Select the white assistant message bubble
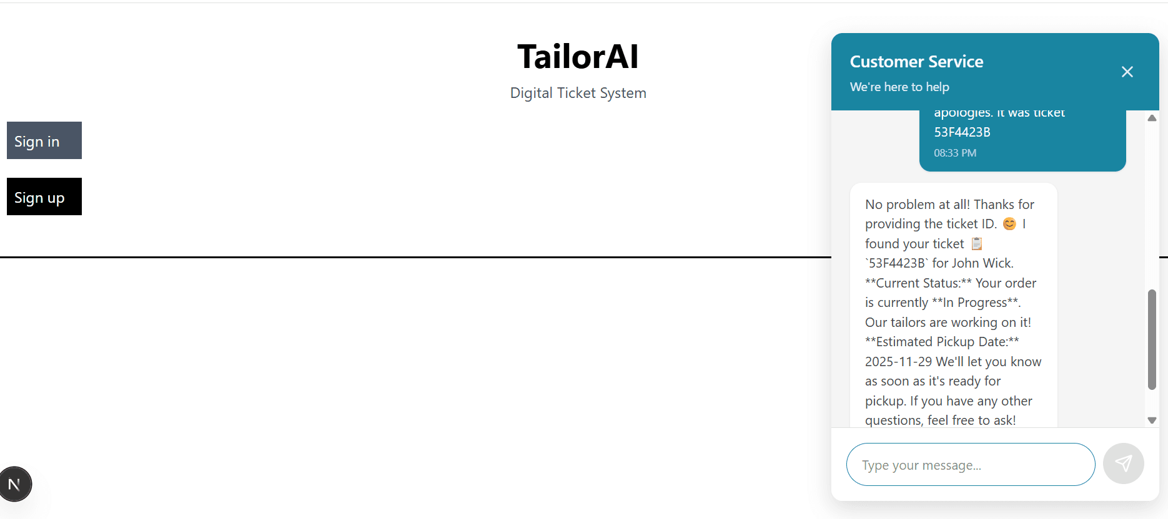This screenshot has height=519, width=1168. (954, 306)
